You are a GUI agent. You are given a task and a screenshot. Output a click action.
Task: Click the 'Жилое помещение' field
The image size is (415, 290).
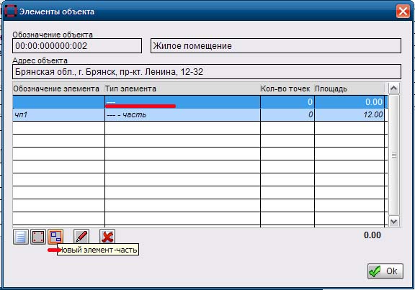[276, 46]
